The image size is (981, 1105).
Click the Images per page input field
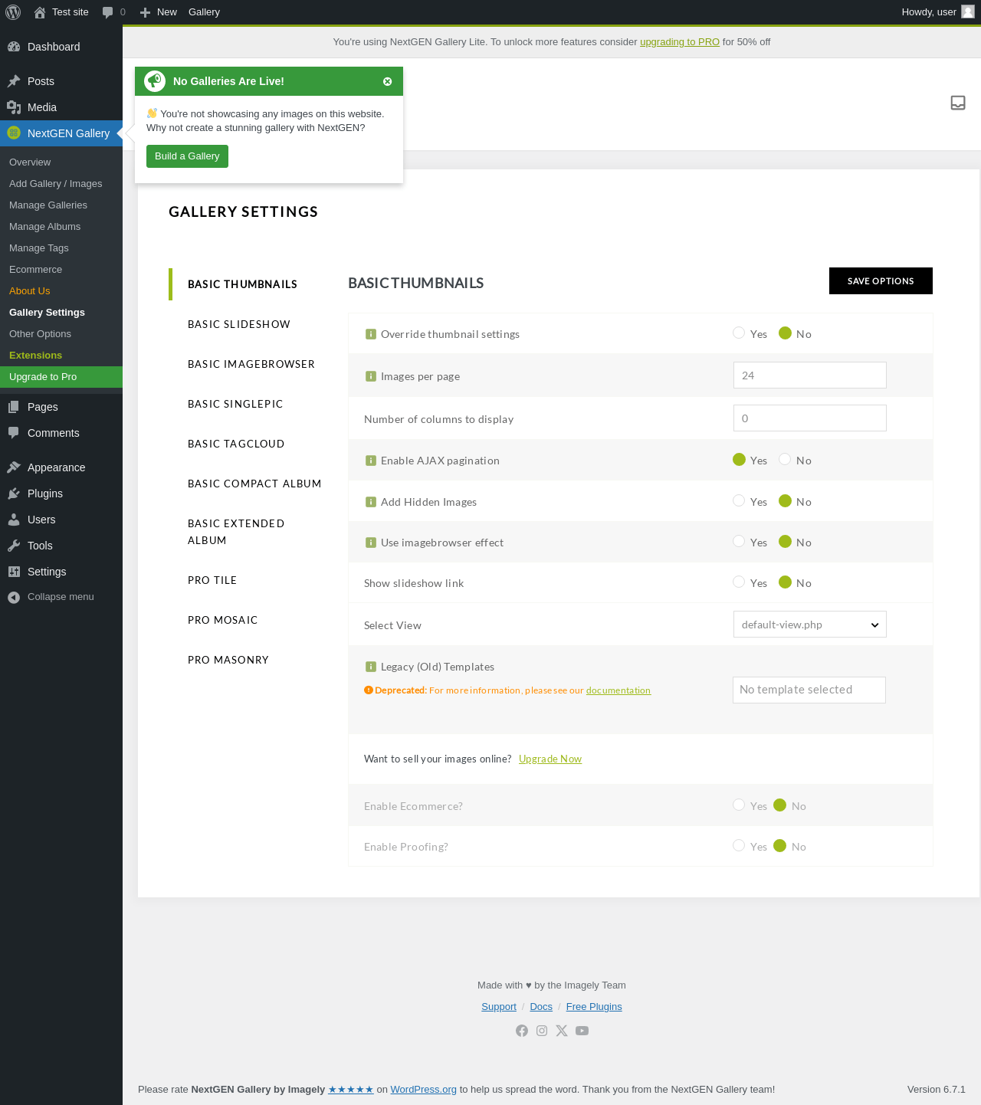pos(809,375)
